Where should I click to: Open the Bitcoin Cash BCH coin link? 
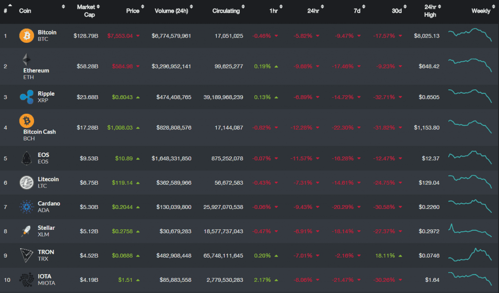coord(39,135)
